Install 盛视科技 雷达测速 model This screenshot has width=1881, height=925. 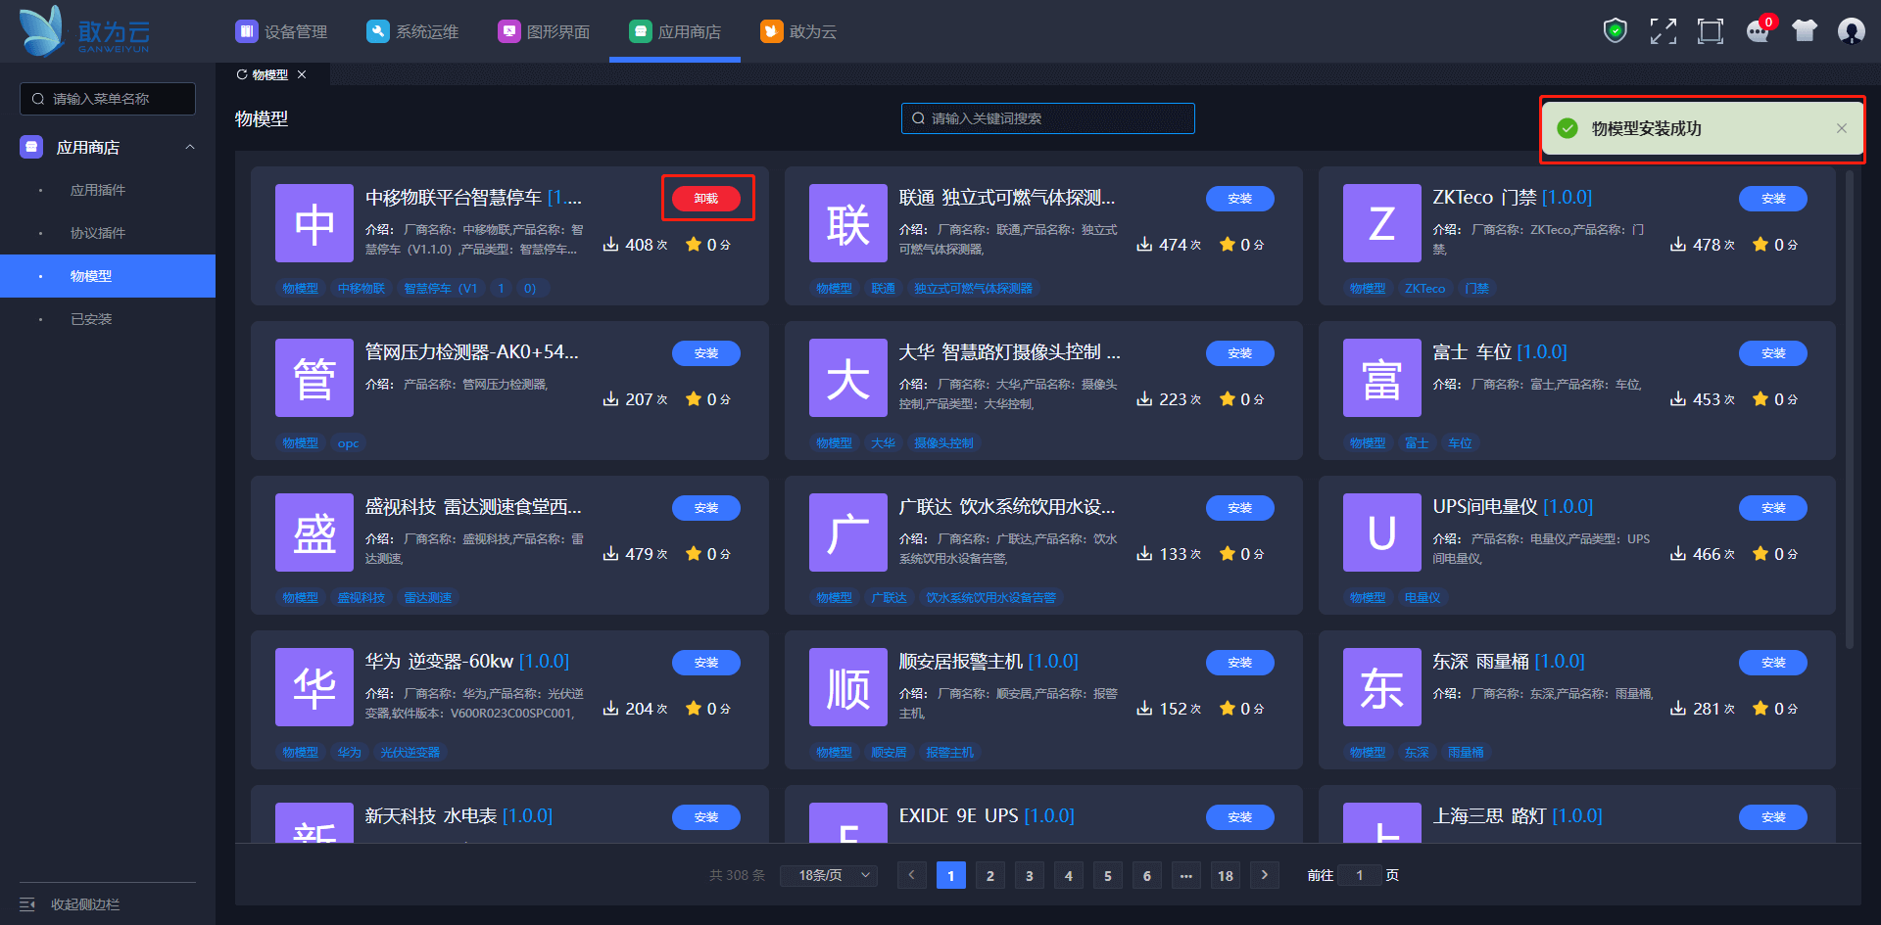pos(706,508)
